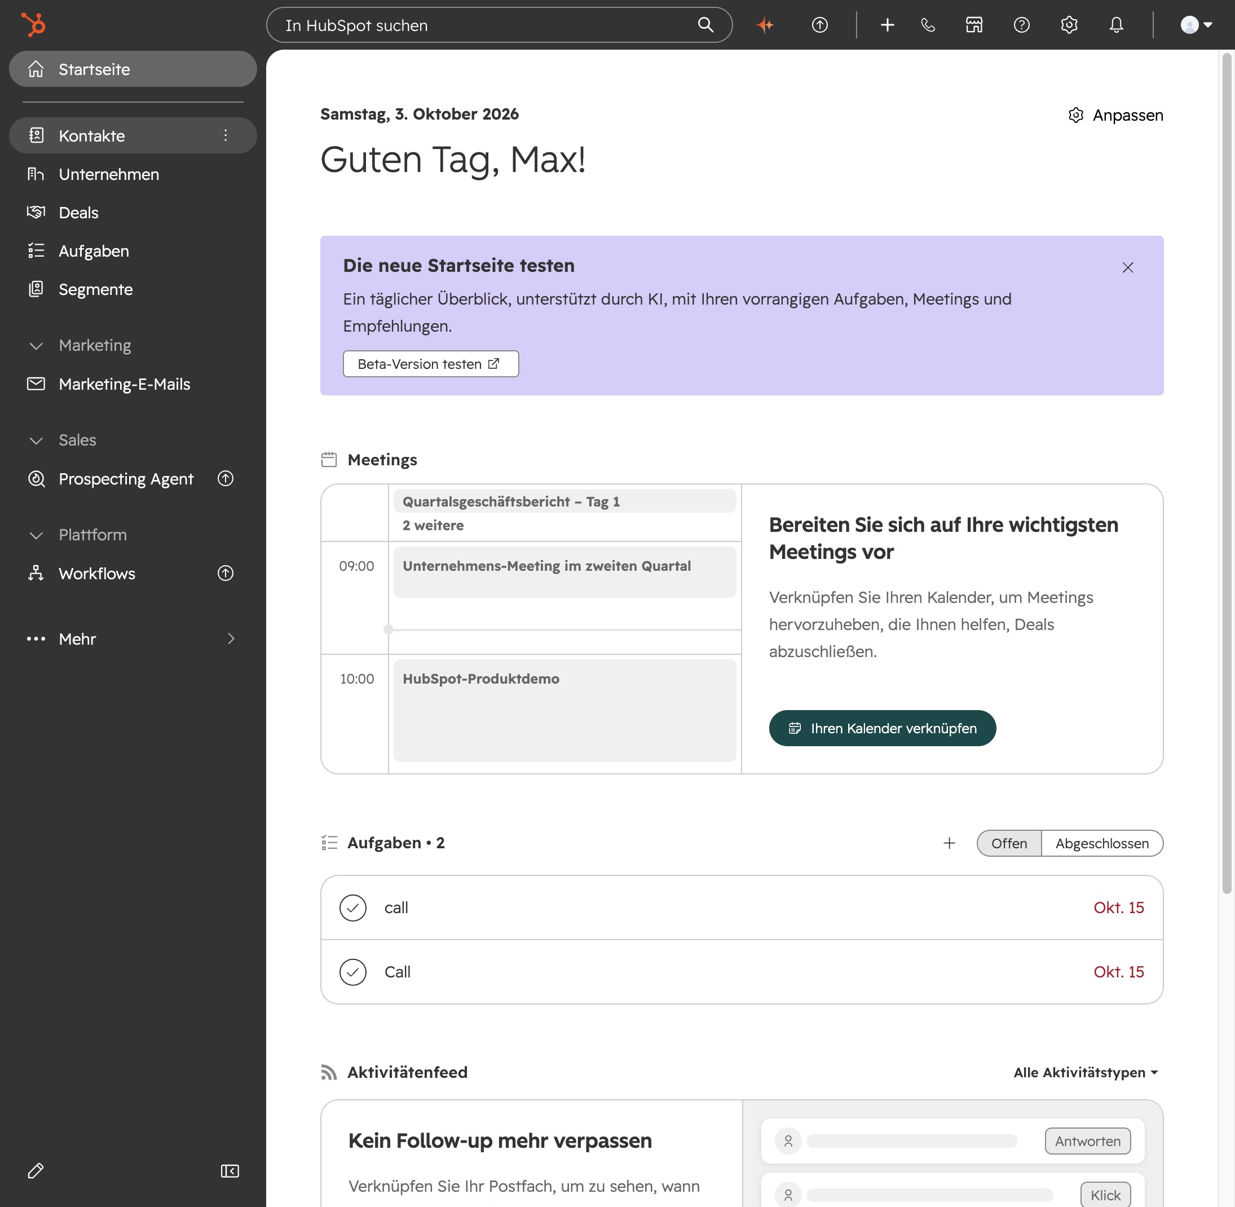Add a new task with plus icon
The height and width of the screenshot is (1207, 1235).
click(x=949, y=843)
